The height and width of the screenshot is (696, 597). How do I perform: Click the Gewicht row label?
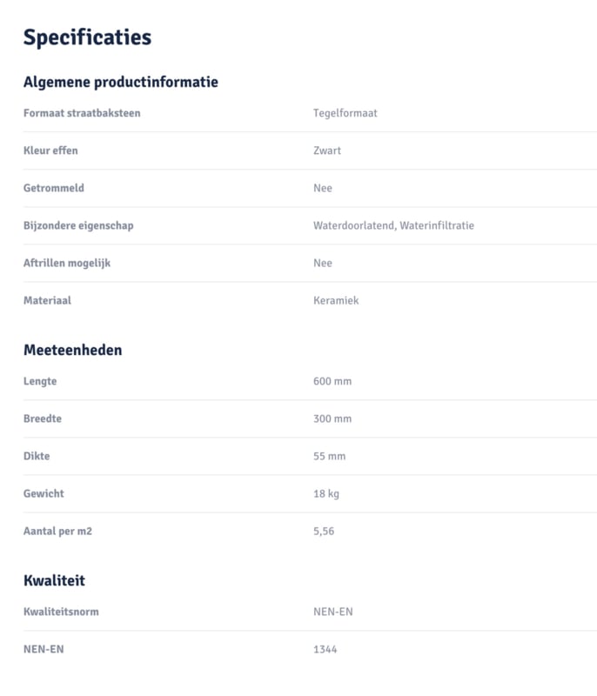(x=44, y=493)
